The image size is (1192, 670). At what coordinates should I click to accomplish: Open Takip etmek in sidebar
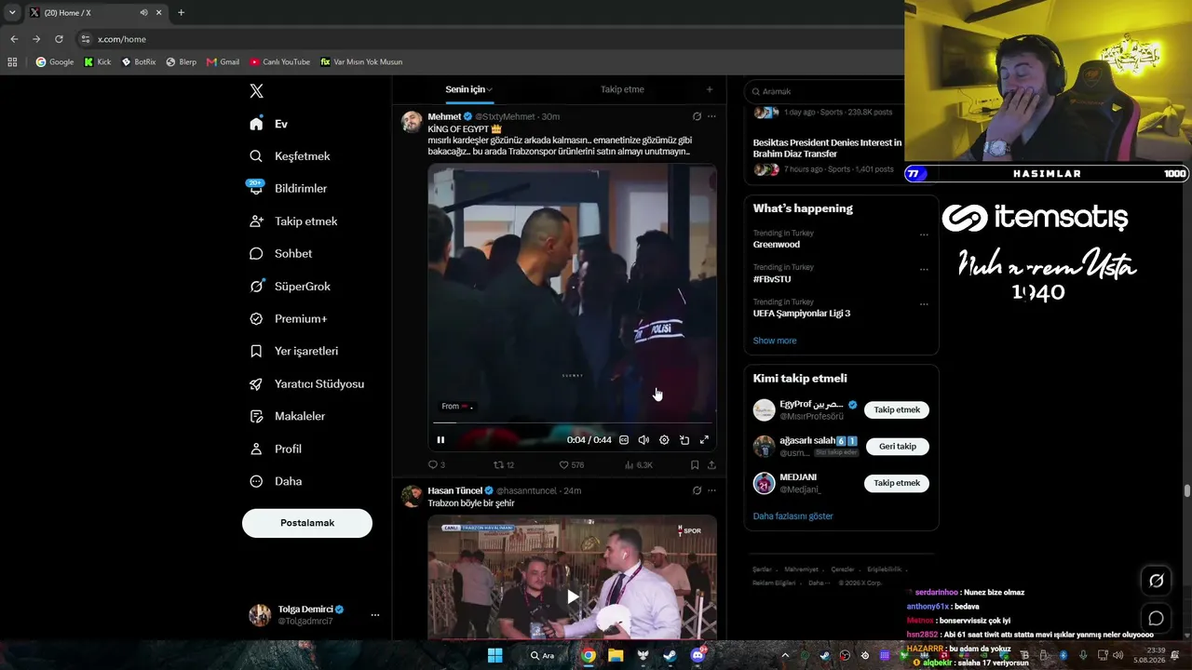pyautogui.click(x=293, y=221)
